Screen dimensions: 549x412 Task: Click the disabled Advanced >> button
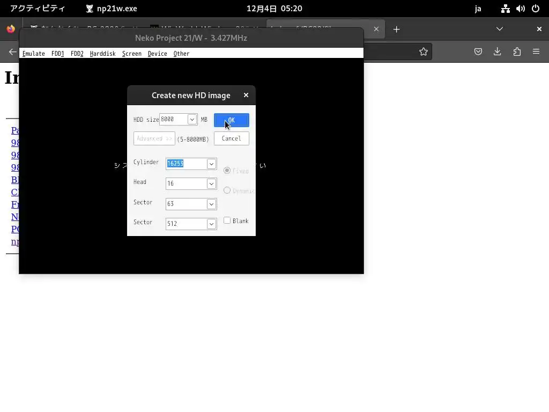pos(154,138)
